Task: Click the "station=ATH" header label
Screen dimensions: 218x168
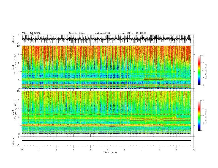Action: pyautogui.click(x=102, y=33)
